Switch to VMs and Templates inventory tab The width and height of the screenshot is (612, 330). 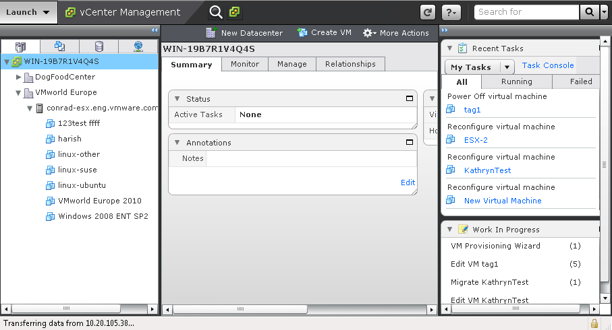click(60, 46)
